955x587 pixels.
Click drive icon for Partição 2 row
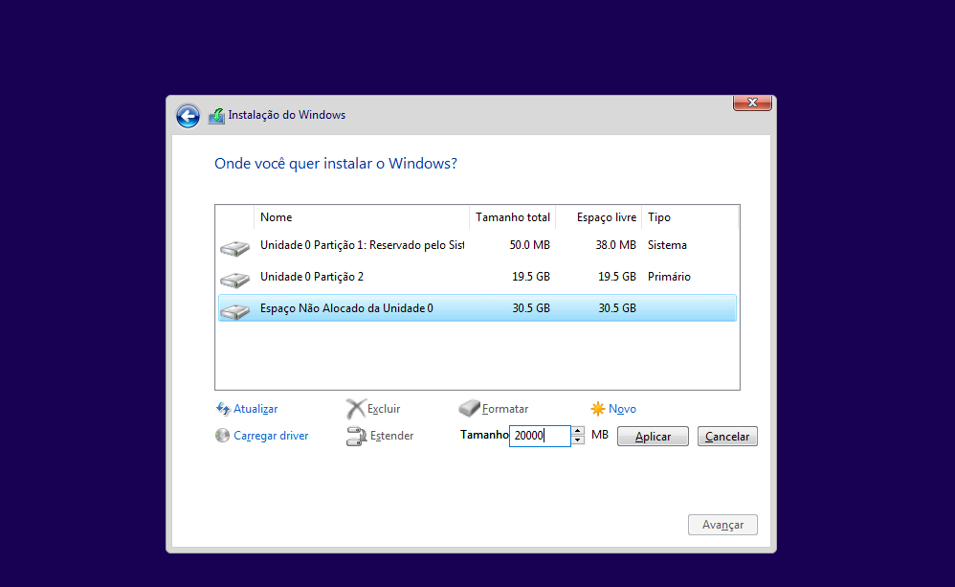tap(234, 280)
